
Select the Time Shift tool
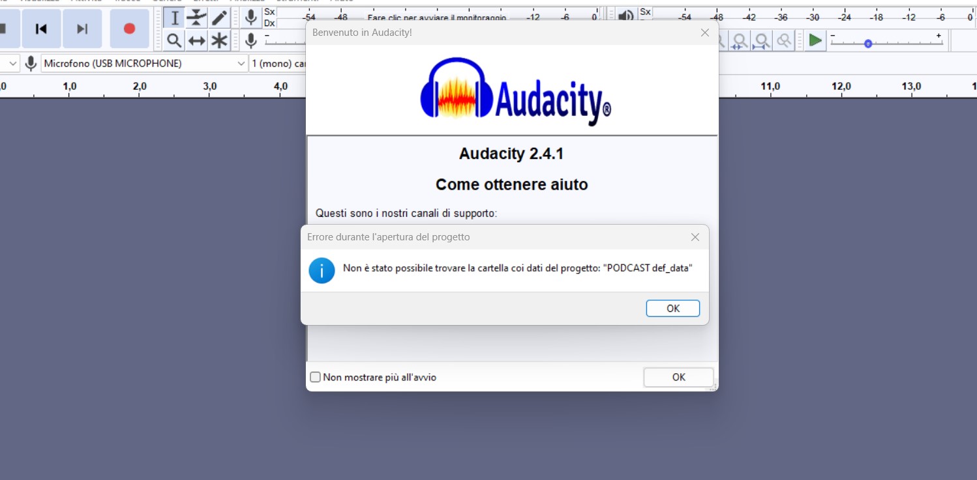coord(196,40)
